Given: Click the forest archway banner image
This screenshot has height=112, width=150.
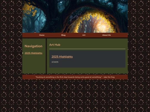Looking at the screenshot, I should click(x=75, y=16).
